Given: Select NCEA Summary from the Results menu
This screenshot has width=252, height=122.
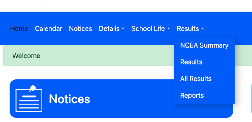Looking at the screenshot, I should [x=204, y=45].
